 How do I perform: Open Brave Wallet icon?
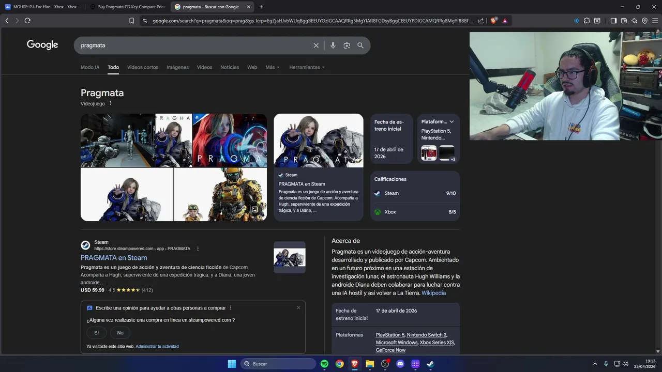(x=624, y=21)
